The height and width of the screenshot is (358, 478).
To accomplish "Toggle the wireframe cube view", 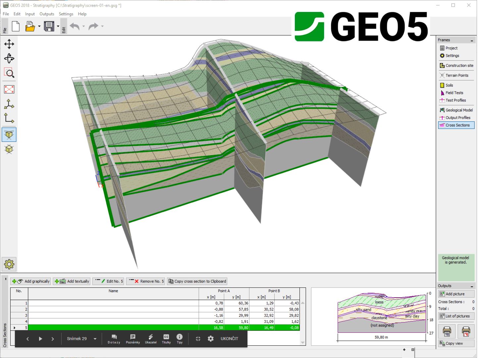I will click(x=9, y=149).
